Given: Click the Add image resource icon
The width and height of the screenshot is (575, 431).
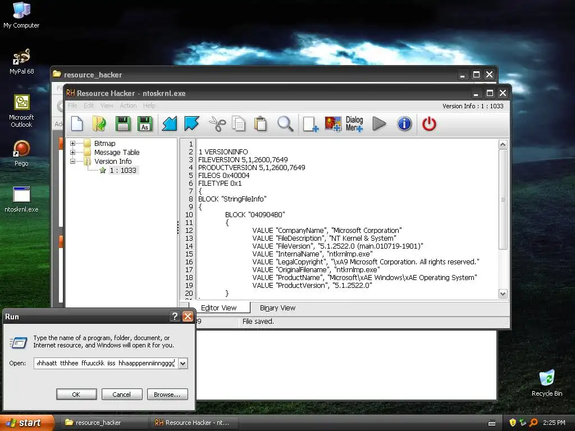Looking at the screenshot, I should point(332,124).
